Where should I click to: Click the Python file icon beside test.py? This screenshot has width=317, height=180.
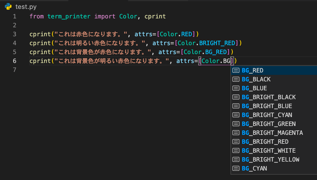pyautogui.click(x=8, y=7)
